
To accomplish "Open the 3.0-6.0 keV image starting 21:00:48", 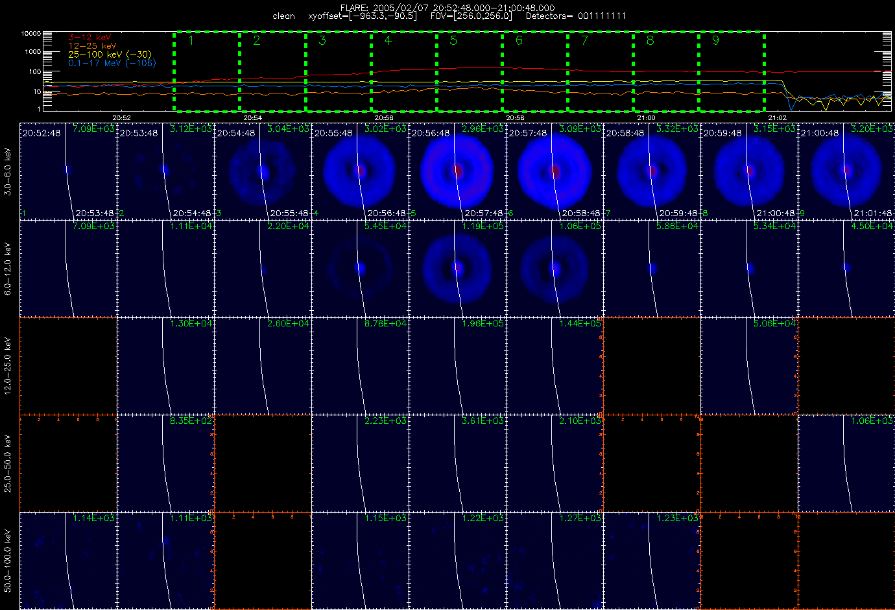I will [846, 171].
